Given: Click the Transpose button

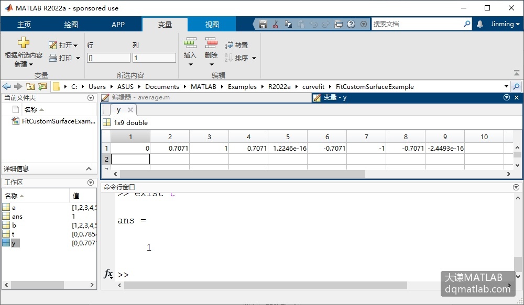Looking at the screenshot, I should pyautogui.click(x=236, y=45).
